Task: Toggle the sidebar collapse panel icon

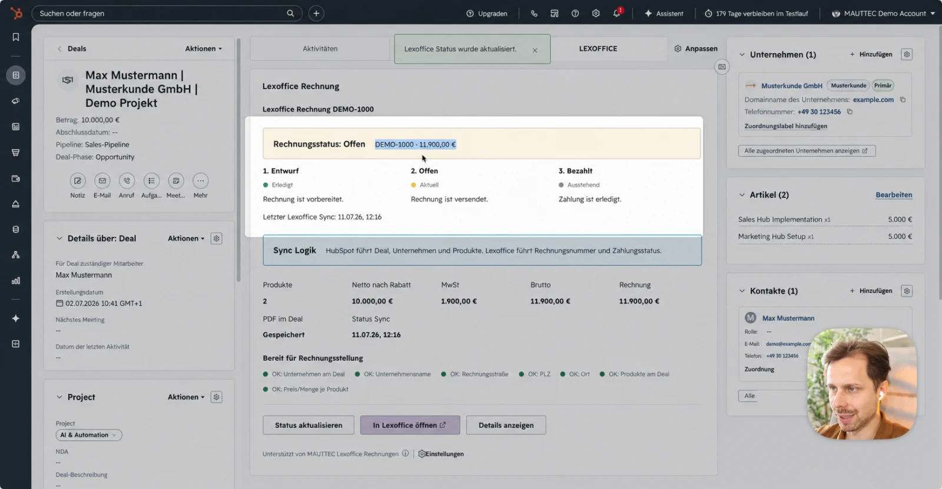Action: [x=722, y=67]
